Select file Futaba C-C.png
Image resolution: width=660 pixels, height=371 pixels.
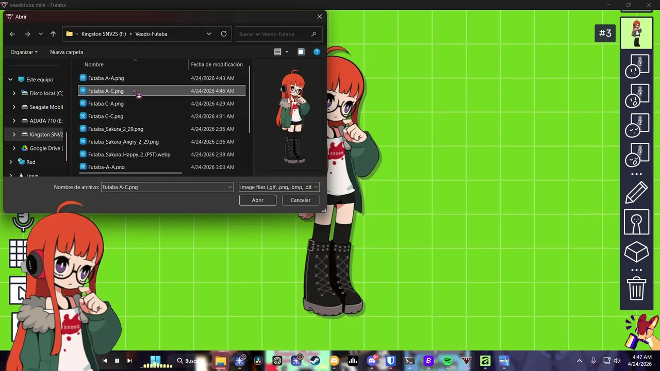click(x=161, y=116)
